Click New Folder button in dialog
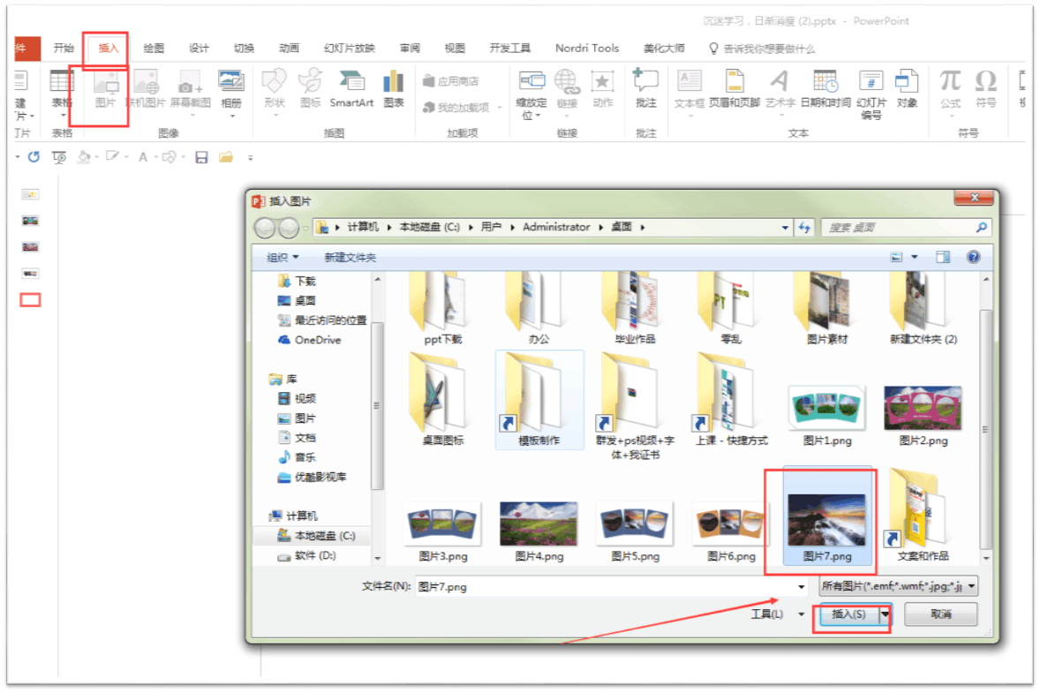This screenshot has height=693, width=1040. [350, 257]
